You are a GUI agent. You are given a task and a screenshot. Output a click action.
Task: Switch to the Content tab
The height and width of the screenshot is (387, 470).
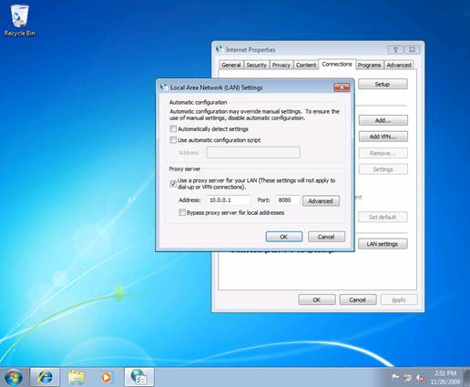306,65
